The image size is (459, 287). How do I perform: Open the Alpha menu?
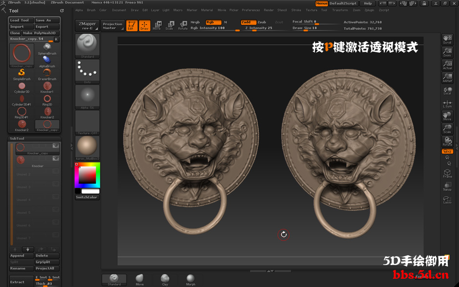79,10
